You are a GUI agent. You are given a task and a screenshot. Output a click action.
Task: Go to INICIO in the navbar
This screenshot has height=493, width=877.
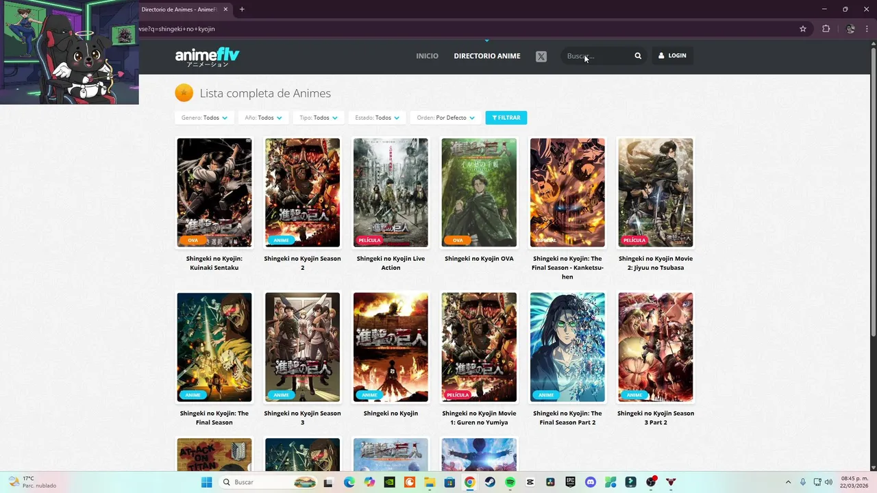tap(427, 56)
